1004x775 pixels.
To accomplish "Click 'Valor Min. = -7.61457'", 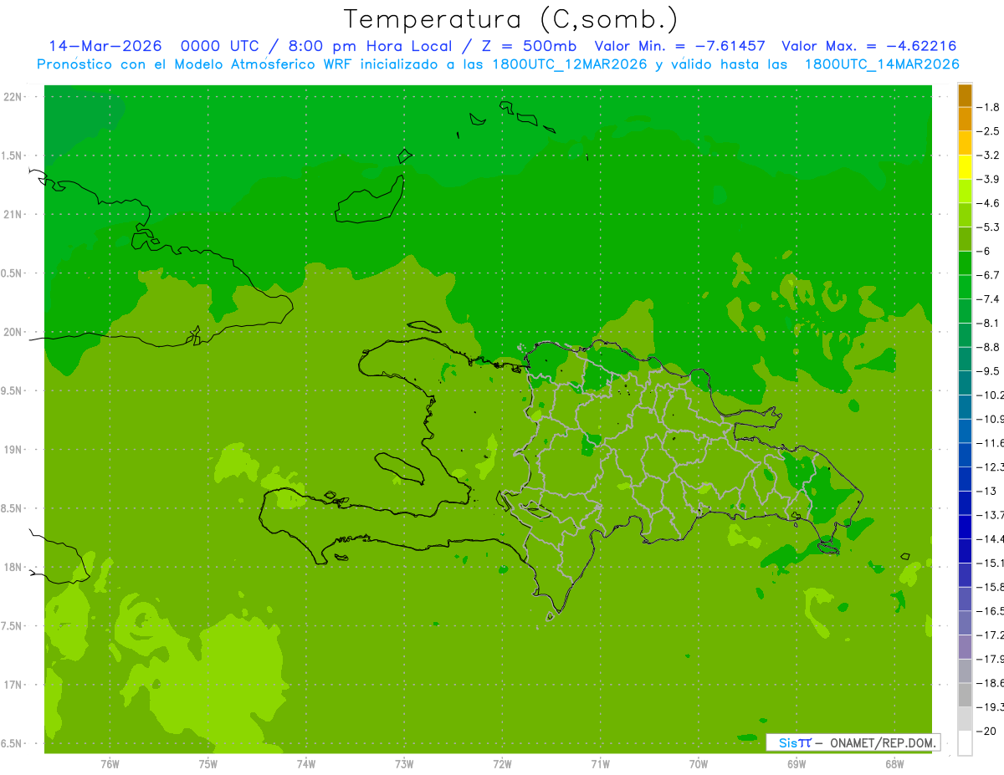I will pyautogui.click(x=679, y=46).
